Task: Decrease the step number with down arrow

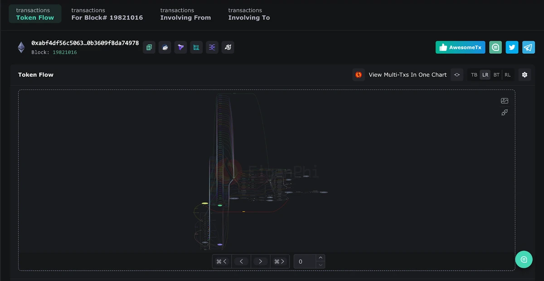Action: [x=321, y=265]
